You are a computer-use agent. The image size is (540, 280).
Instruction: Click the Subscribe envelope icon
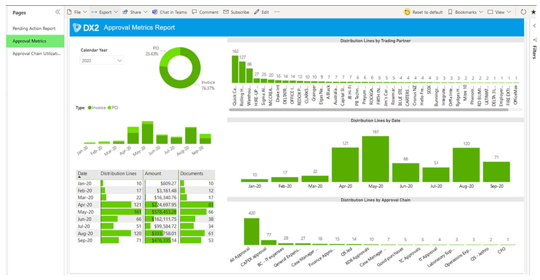(x=226, y=12)
